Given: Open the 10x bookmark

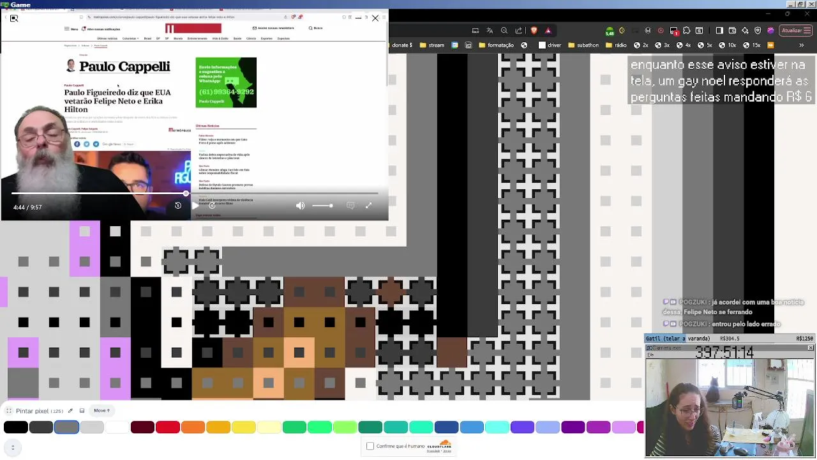Looking at the screenshot, I should 727,45.
